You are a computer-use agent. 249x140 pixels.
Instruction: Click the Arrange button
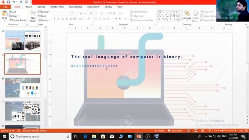click(x=187, y=16)
